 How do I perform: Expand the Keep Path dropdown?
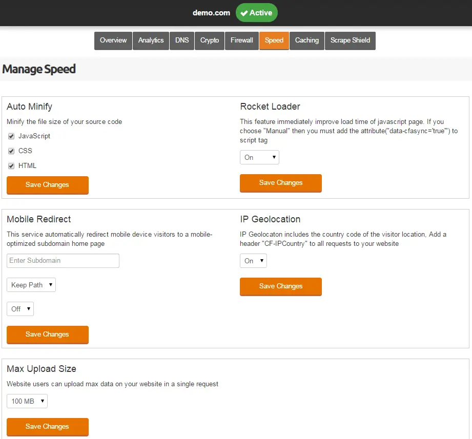pos(31,285)
